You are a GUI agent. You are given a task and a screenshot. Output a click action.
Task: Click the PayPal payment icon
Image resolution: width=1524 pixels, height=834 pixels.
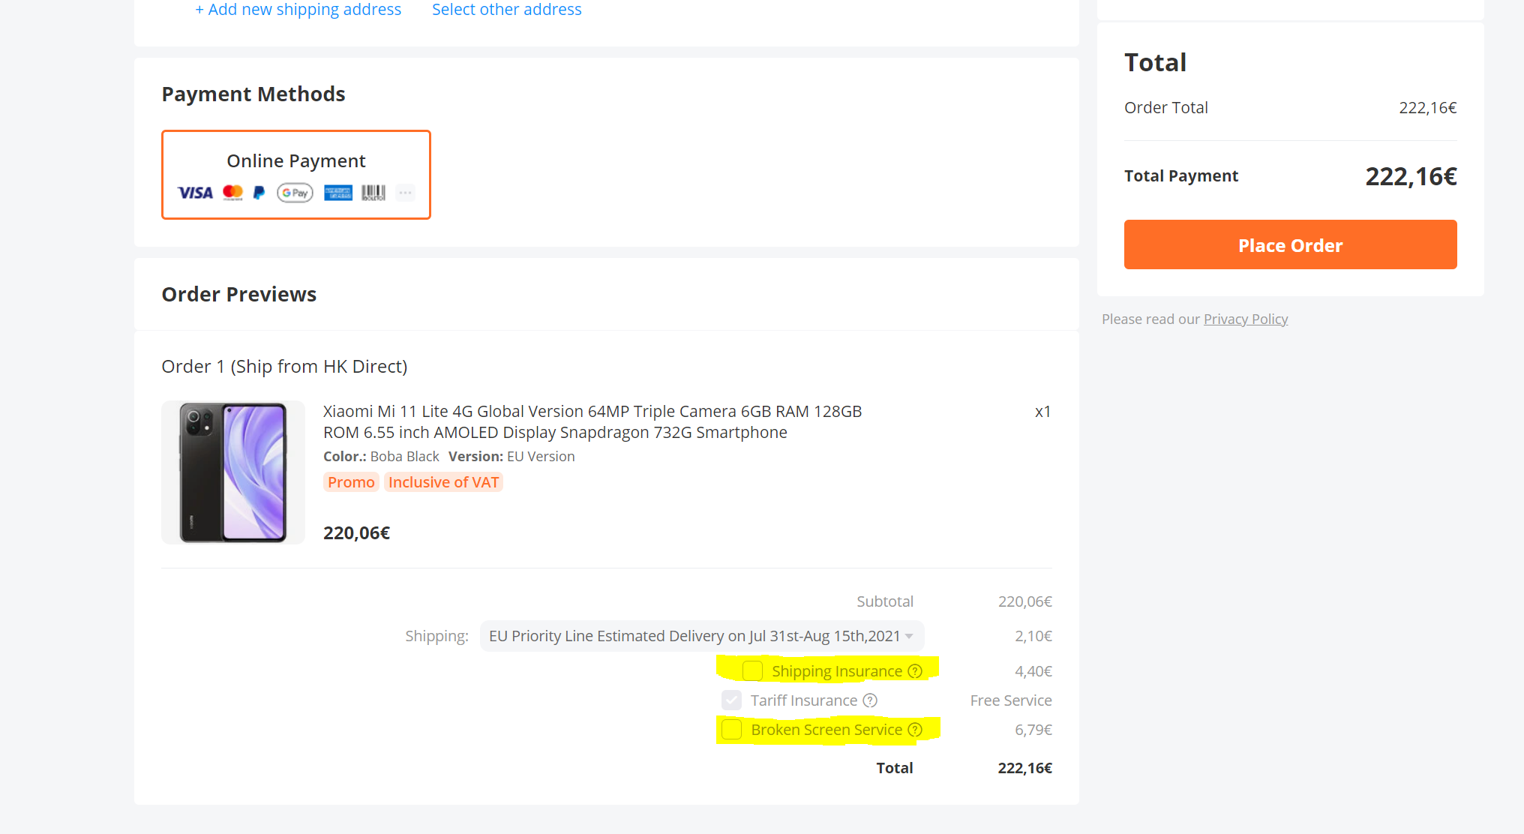259,193
